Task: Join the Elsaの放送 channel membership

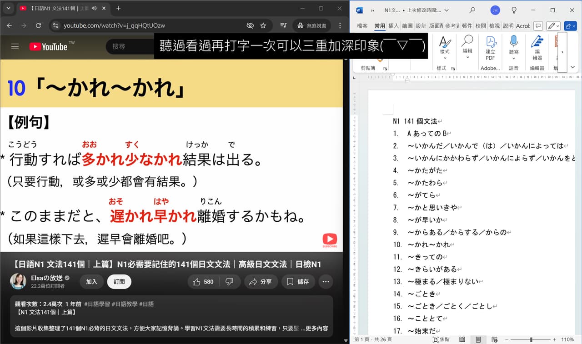Action: (92, 282)
